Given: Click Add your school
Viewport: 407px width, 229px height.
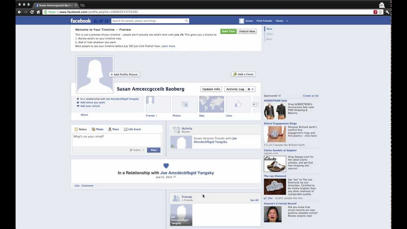Looking at the screenshot, I should [90, 106].
